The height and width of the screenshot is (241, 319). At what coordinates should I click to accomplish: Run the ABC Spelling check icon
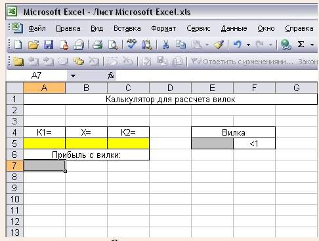tap(131, 44)
